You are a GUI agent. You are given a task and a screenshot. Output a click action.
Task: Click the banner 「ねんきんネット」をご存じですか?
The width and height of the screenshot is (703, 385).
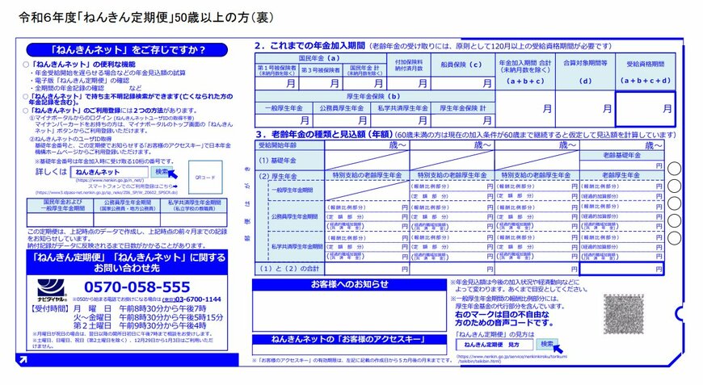click(127, 50)
